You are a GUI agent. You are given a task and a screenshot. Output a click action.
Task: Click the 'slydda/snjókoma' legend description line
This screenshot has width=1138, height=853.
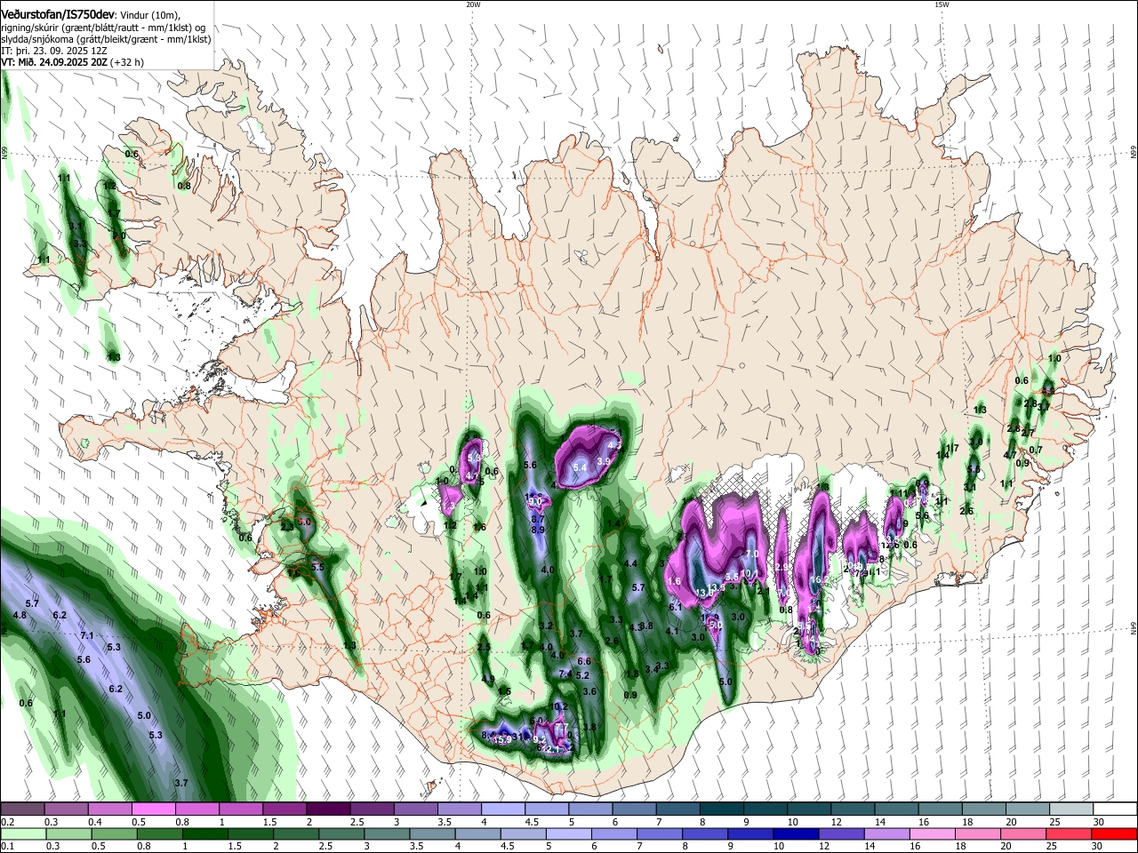(106, 39)
